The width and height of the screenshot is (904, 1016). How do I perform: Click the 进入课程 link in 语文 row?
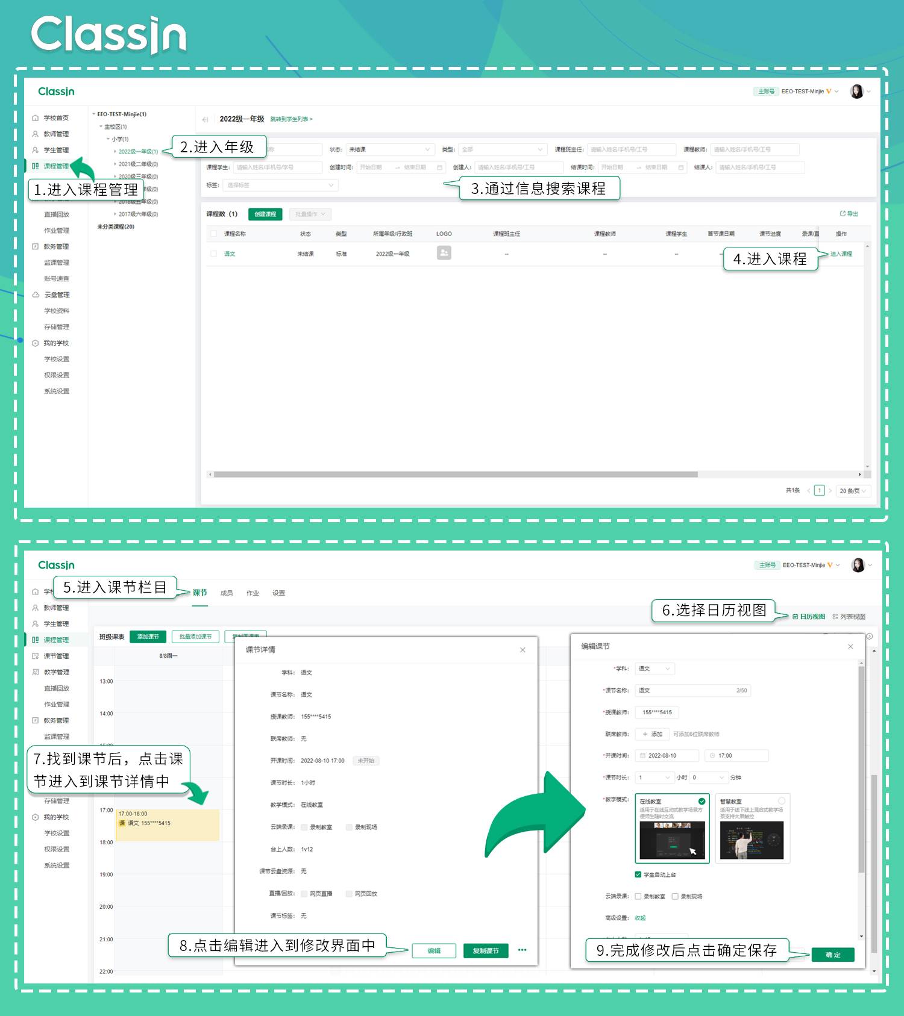[841, 254]
